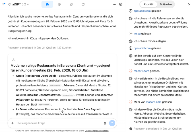This screenshot has width=192, height=132.
Task: Jump to bottom with down-arrow button
Action: (x=62, y=111)
